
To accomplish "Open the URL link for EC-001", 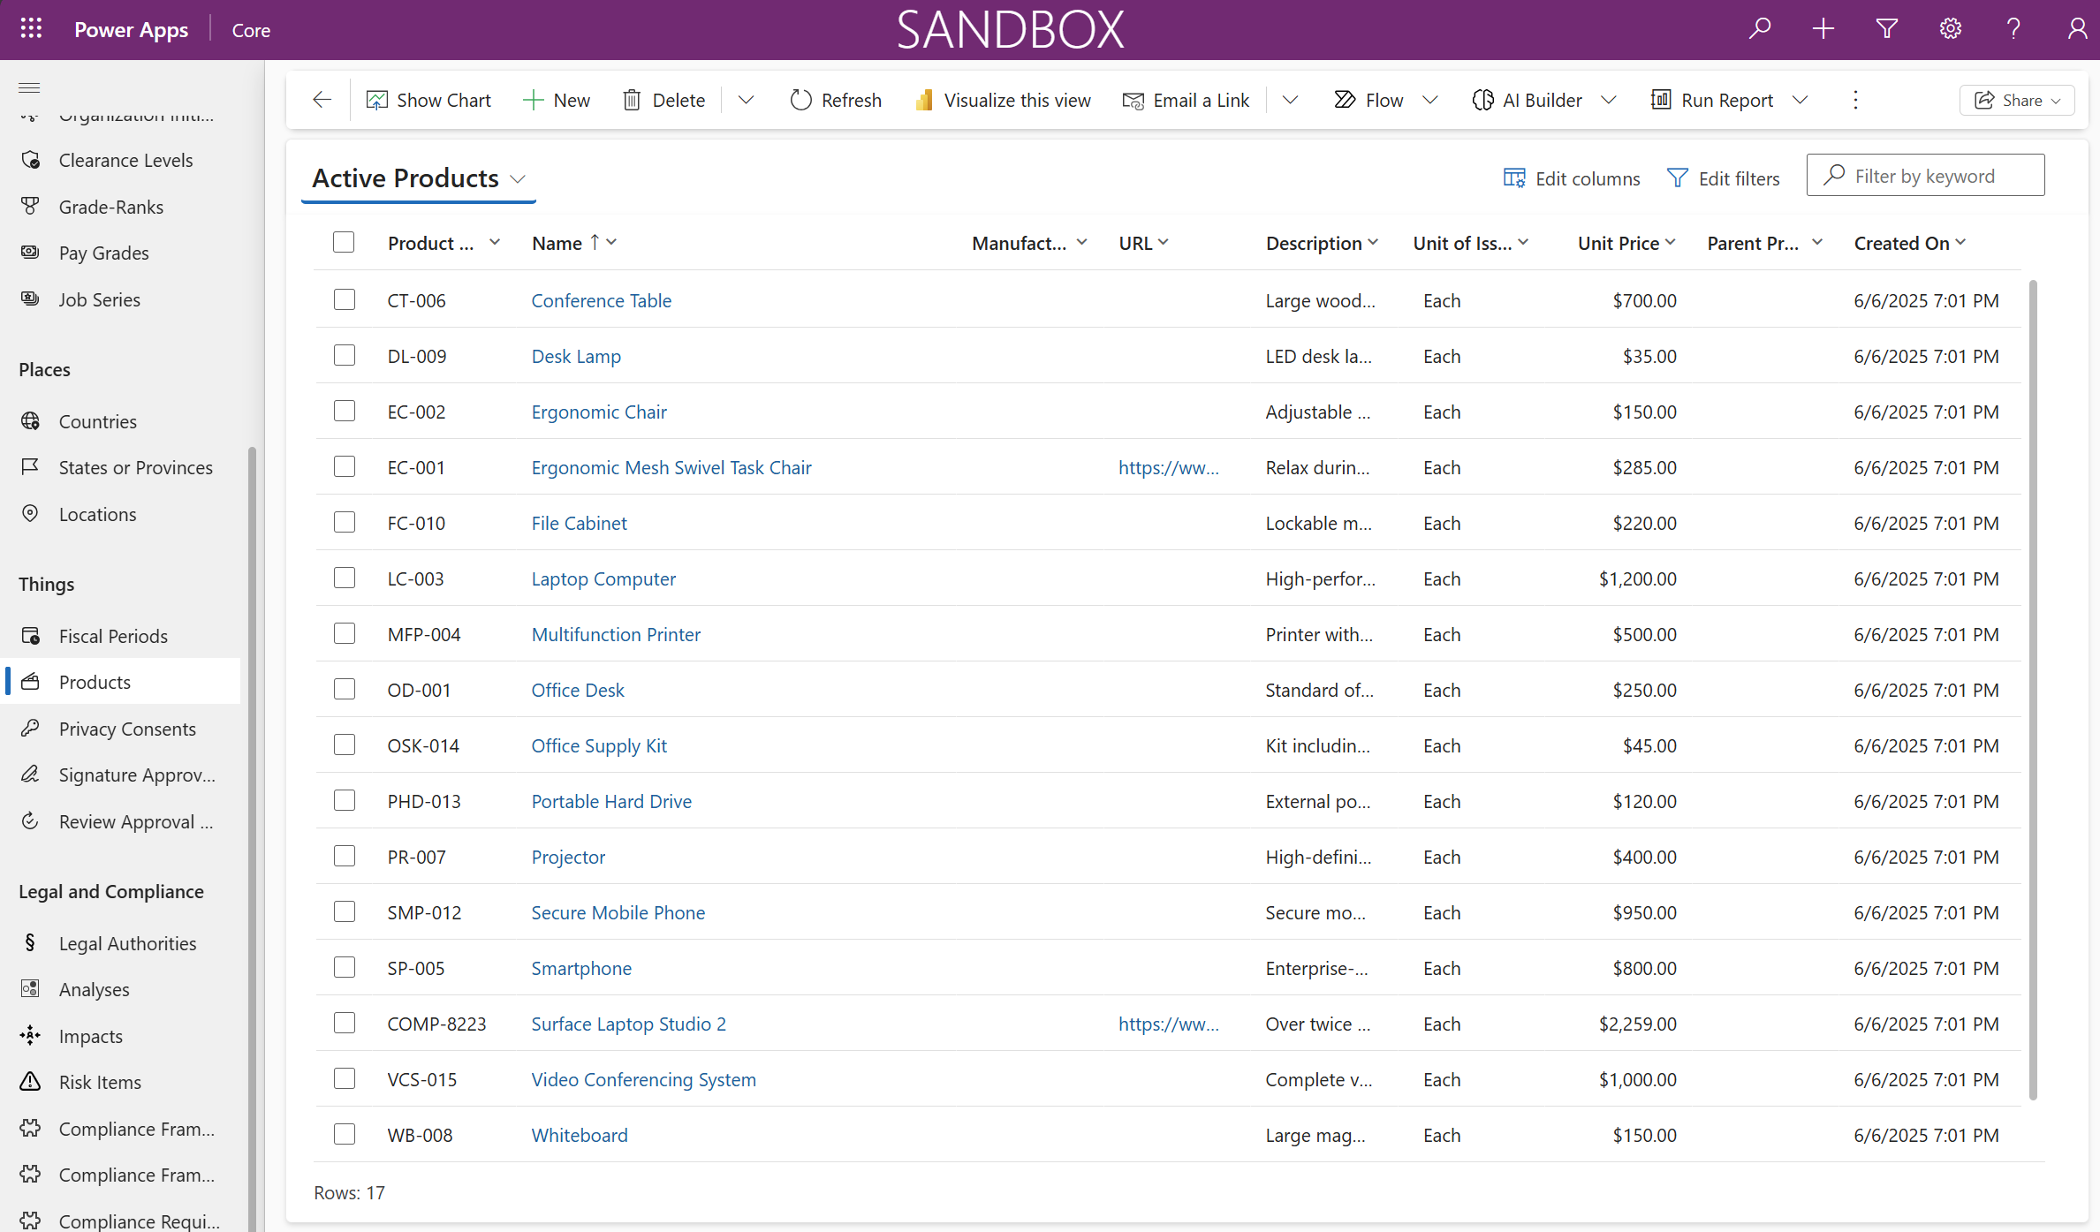I will pyautogui.click(x=1168, y=467).
